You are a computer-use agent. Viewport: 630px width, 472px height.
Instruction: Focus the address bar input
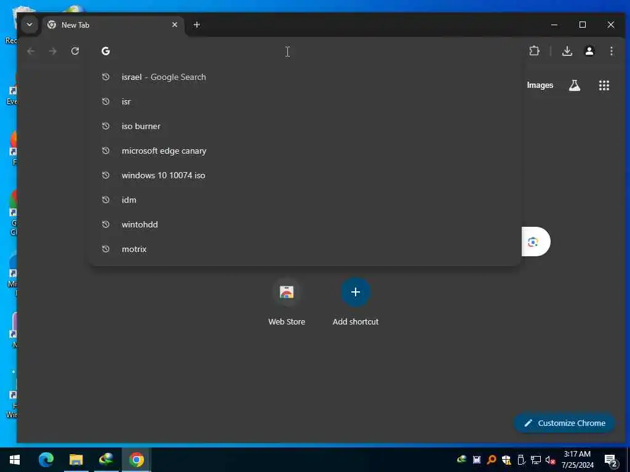tap(305, 52)
